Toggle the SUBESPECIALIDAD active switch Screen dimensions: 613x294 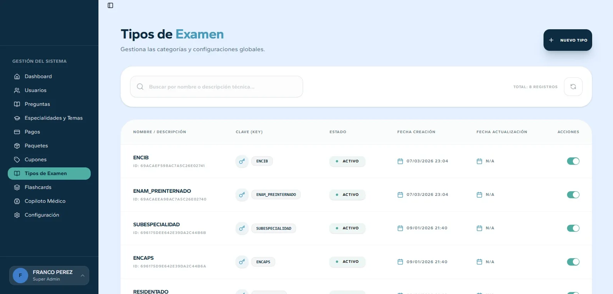pos(573,228)
